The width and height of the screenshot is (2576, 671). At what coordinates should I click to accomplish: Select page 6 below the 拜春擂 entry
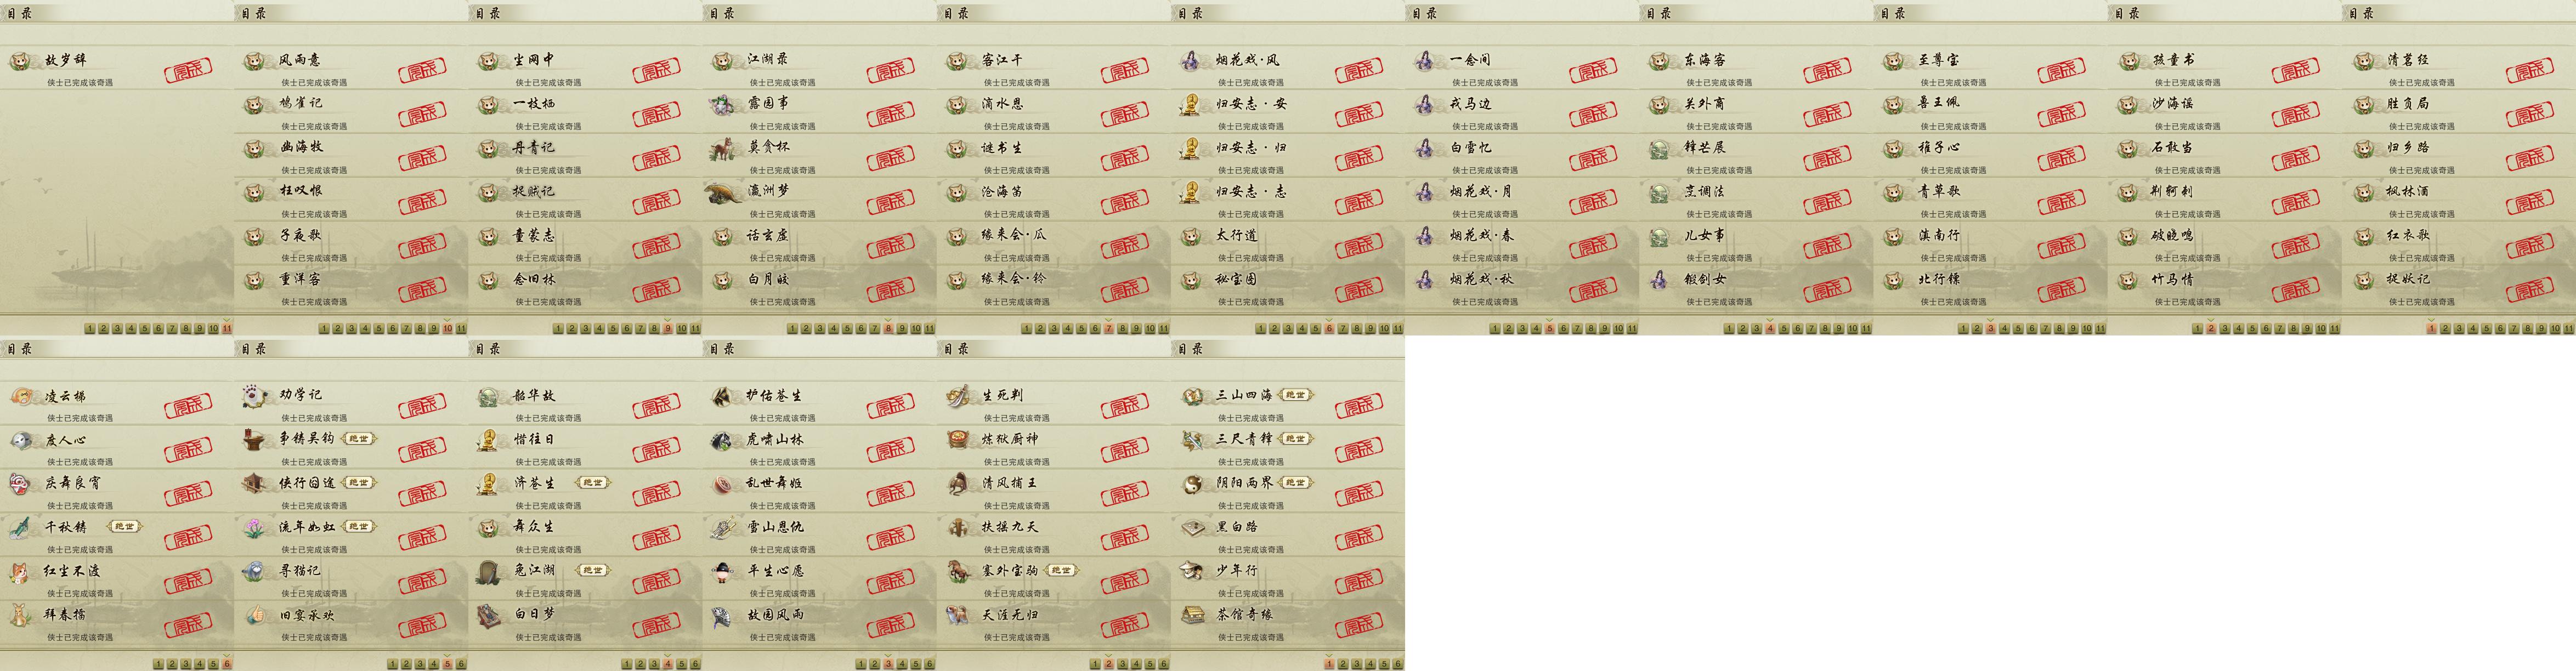227,664
